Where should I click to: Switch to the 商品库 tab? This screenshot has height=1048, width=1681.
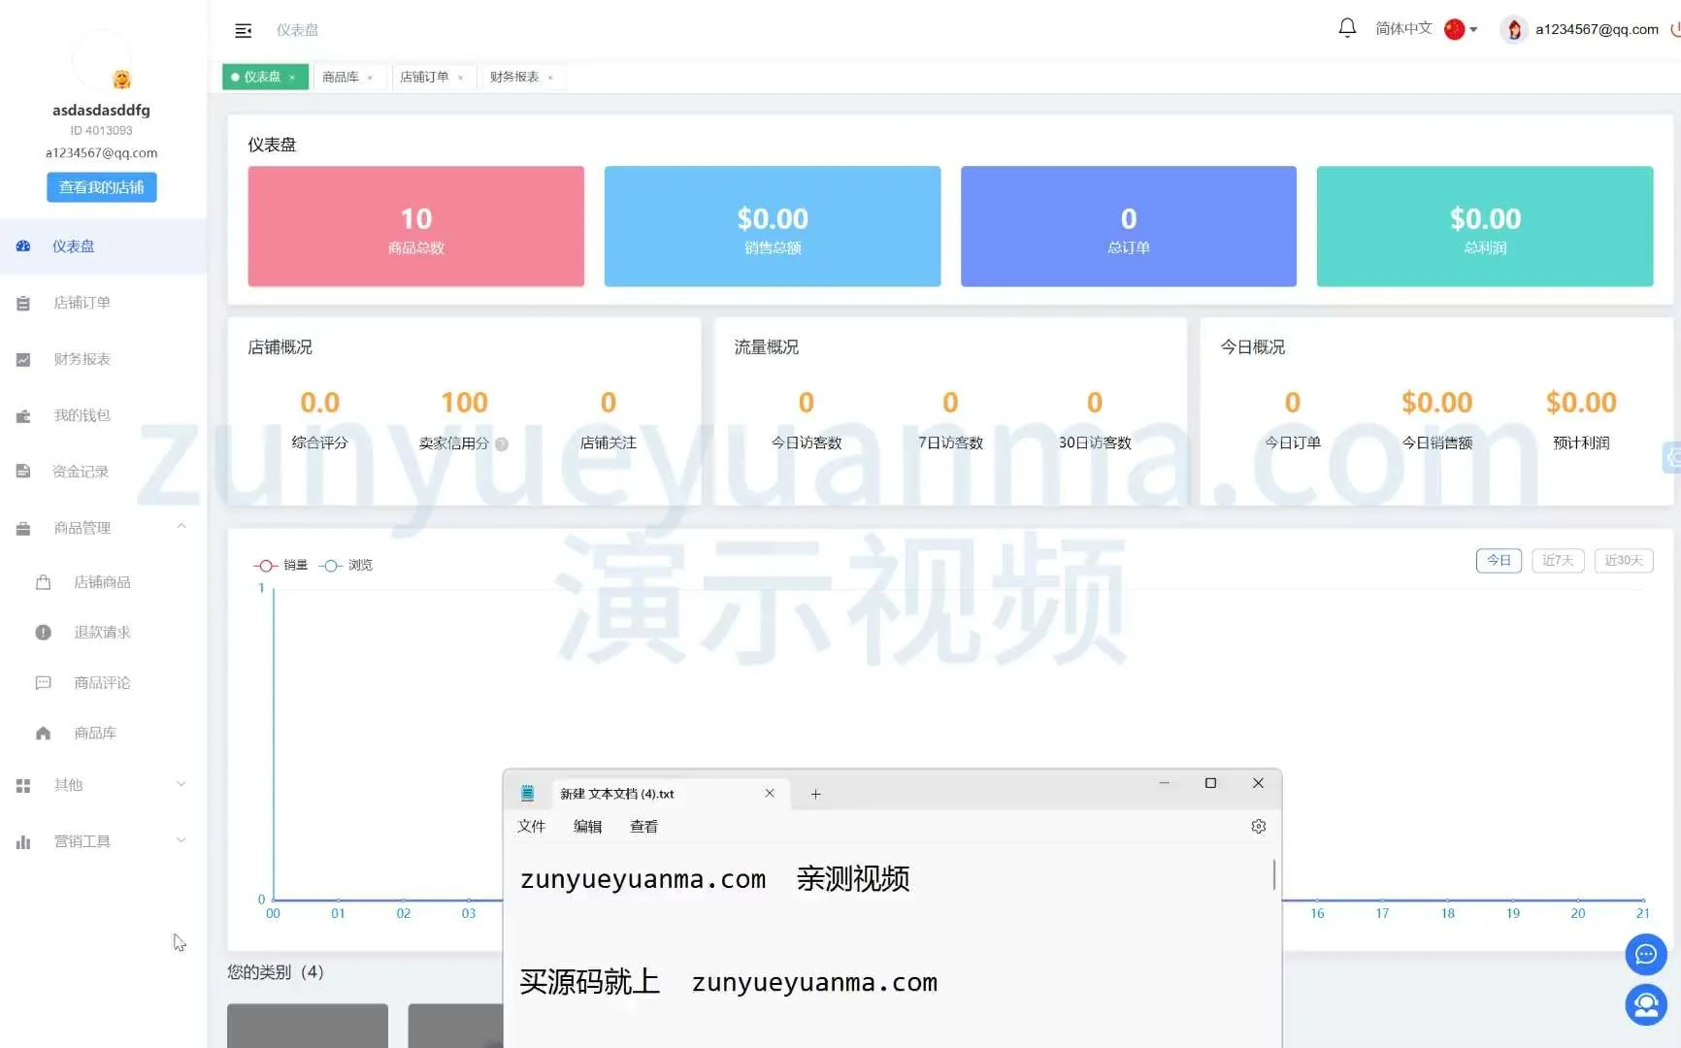click(x=341, y=77)
